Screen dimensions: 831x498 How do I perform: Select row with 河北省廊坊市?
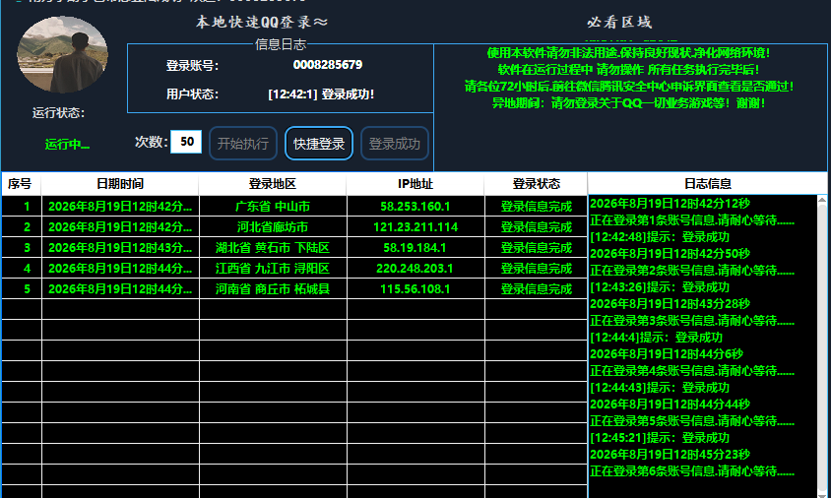pos(294,226)
